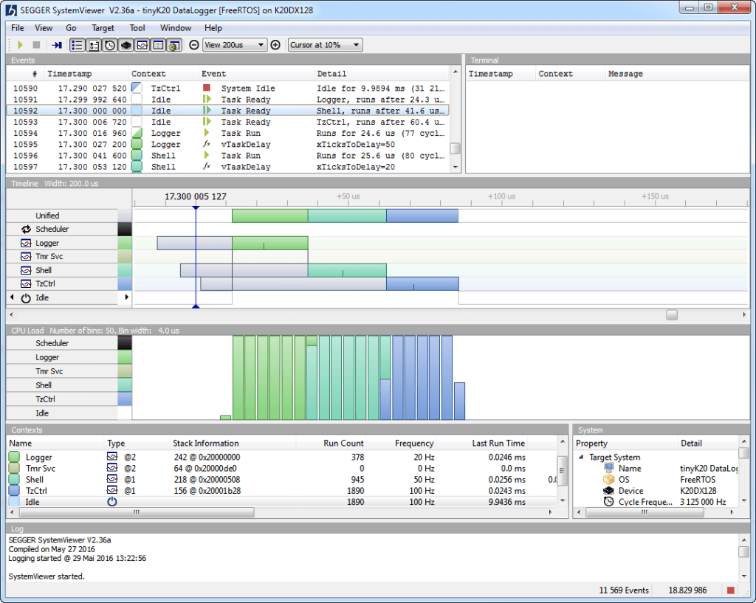Click the Cycle Frequency clock icon
This screenshot has height=603, width=756.
pyautogui.click(x=609, y=502)
